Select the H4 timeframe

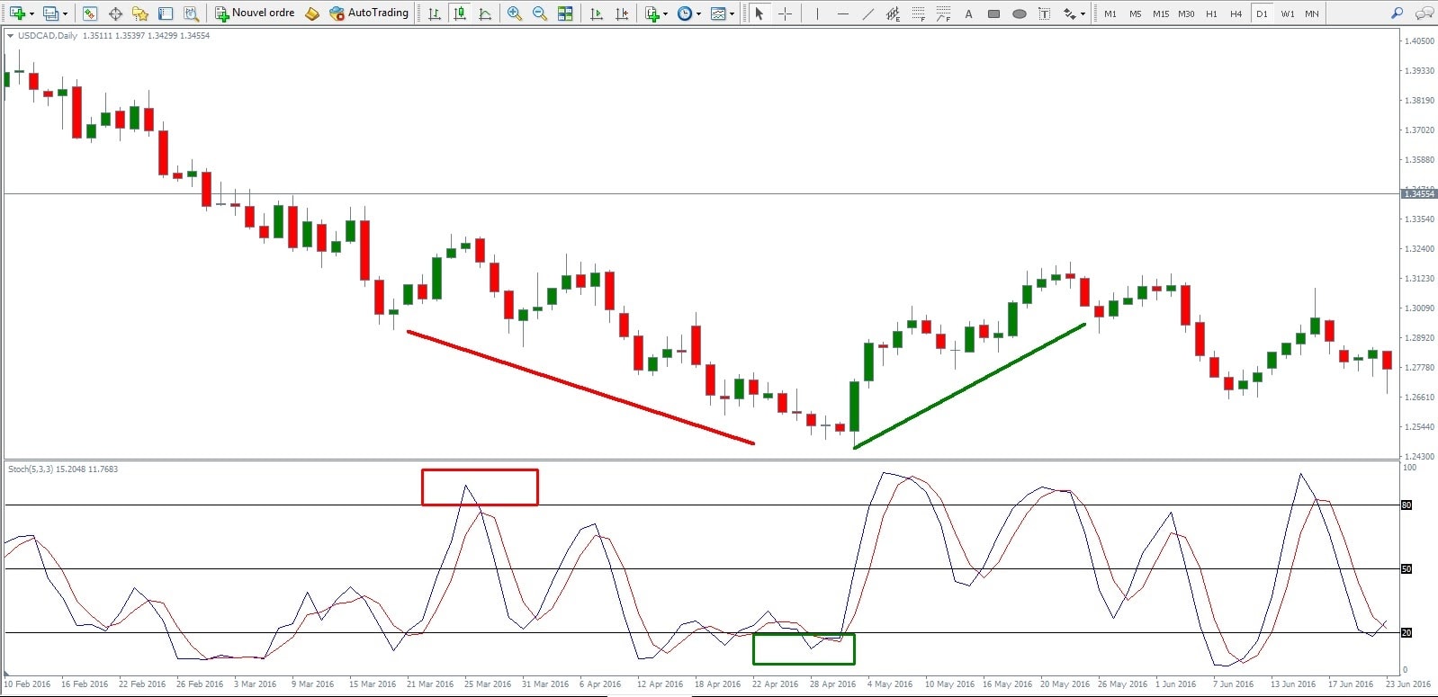1236,13
